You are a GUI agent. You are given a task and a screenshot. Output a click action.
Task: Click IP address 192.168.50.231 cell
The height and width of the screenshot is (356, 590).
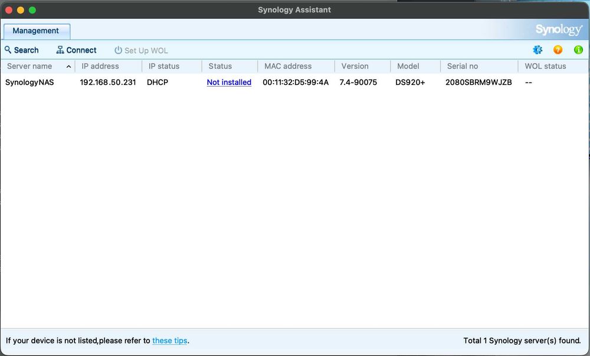[107, 83]
